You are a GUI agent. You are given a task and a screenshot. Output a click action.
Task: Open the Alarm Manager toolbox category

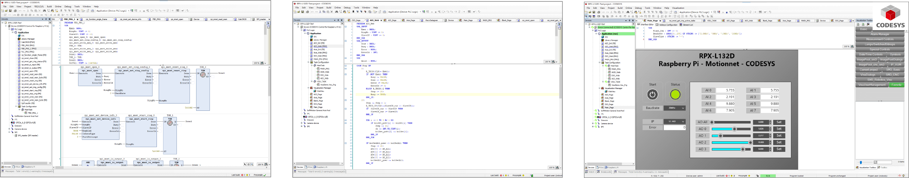tap(880, 34)
